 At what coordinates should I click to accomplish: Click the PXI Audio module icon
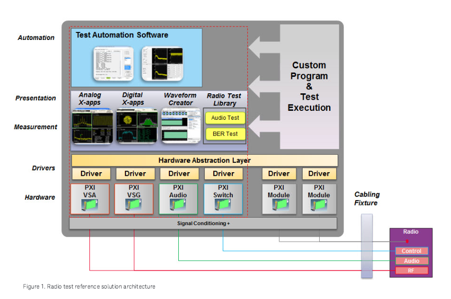pyautogui.click(x=178, y=205)
